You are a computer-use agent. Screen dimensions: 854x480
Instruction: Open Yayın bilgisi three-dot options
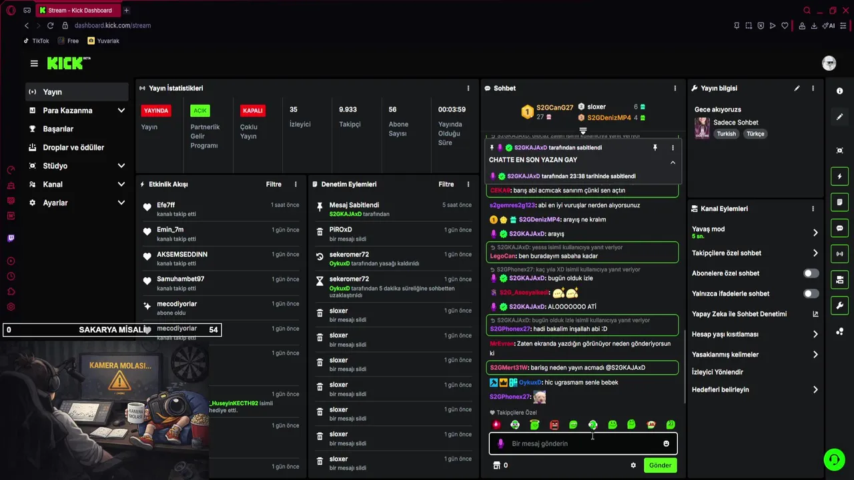coord(813,88)
